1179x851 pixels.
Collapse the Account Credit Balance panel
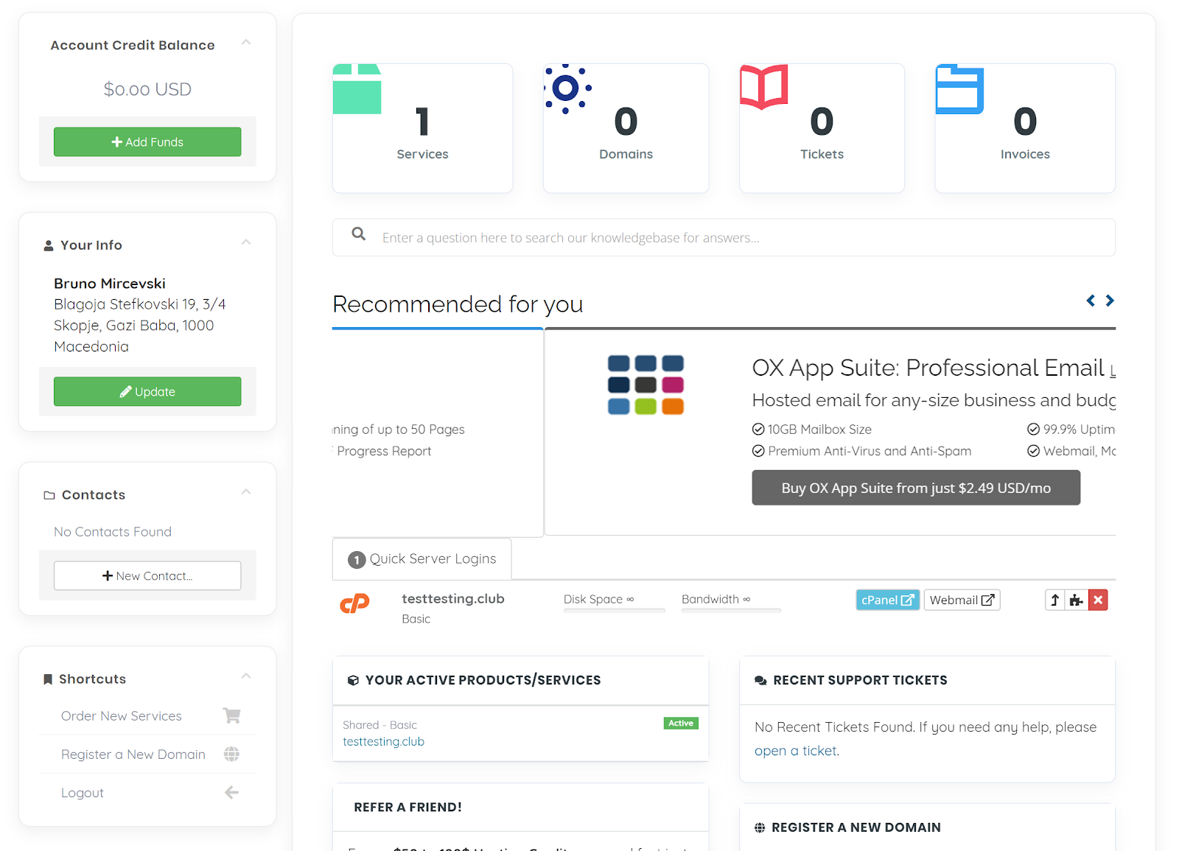[246, 43]
